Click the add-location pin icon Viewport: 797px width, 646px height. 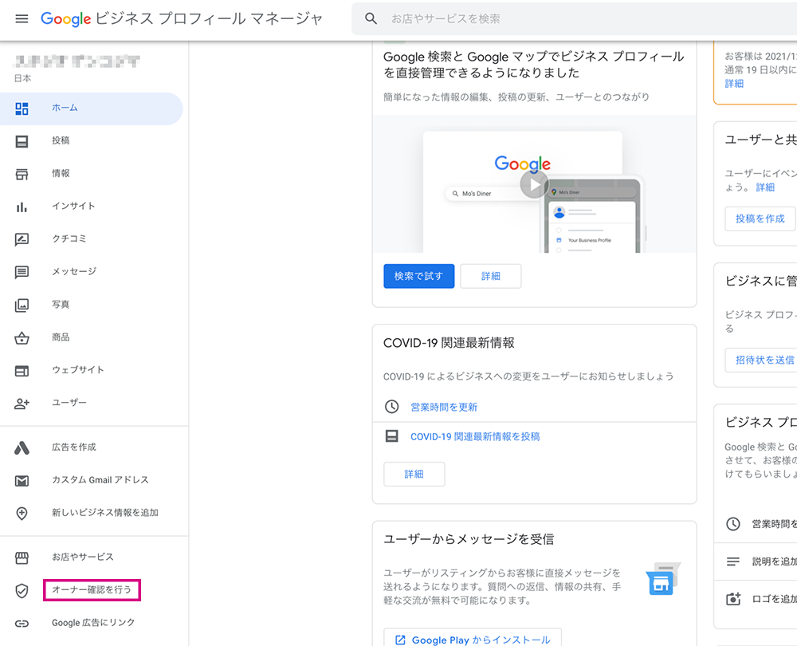[x=22, y=514]
